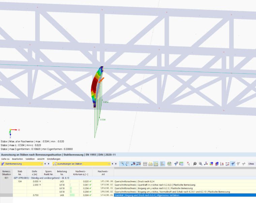Click the 0.454 label in the model view
Viewport: 256px width, 203px height.
point(106,102)
